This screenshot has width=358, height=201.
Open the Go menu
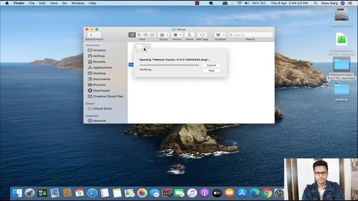(65, 3)
